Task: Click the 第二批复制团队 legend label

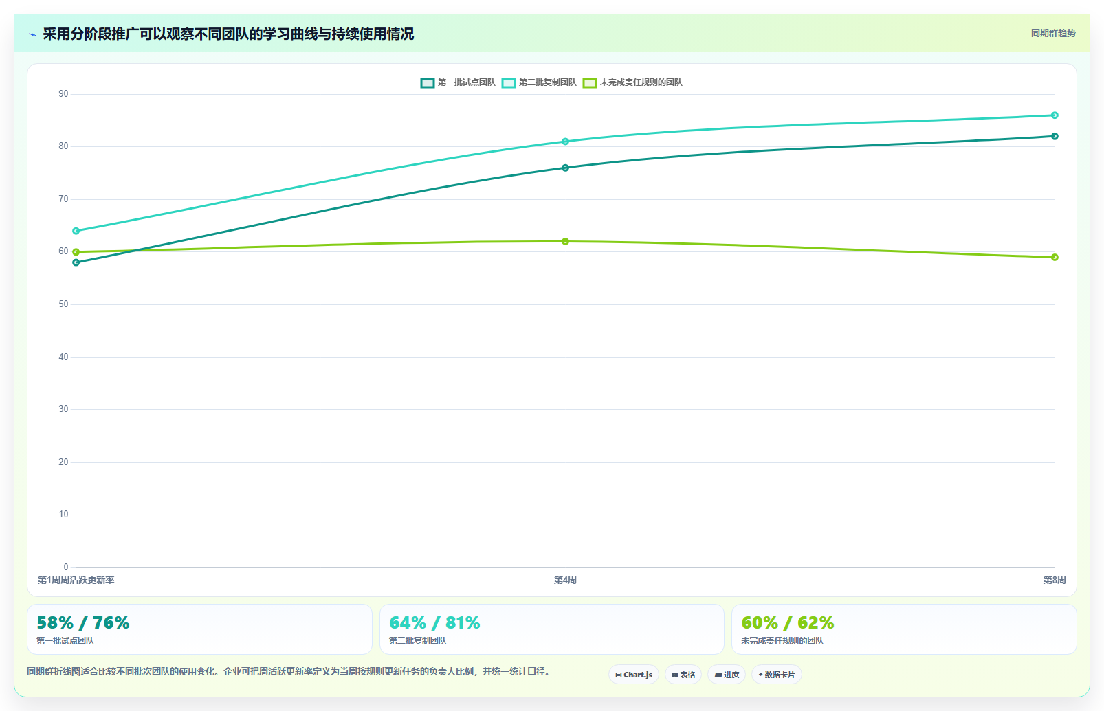Action: (x=548, y=82)
